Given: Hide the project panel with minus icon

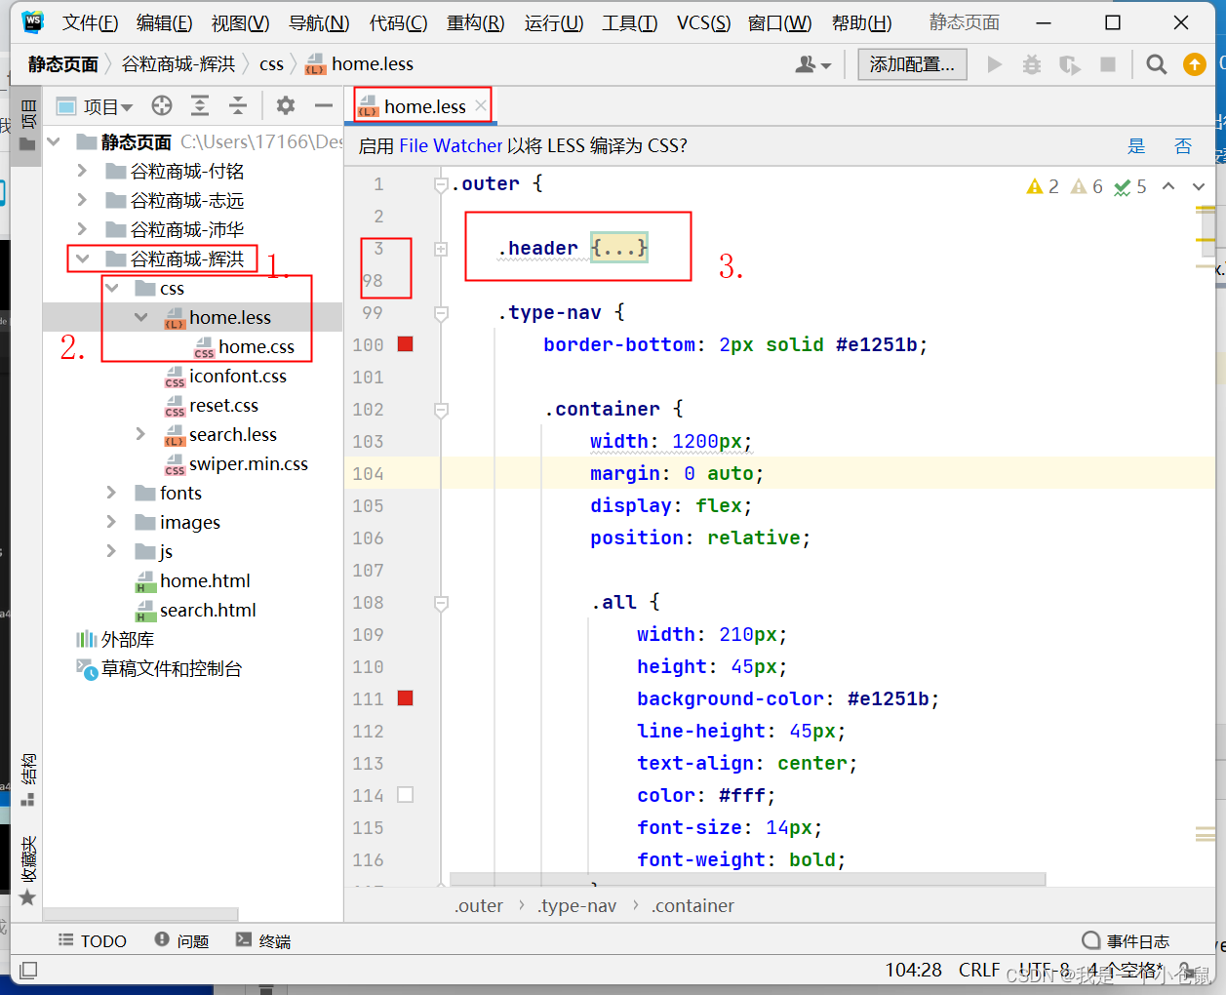Looking at the screenshot, I should coord(324,105).
